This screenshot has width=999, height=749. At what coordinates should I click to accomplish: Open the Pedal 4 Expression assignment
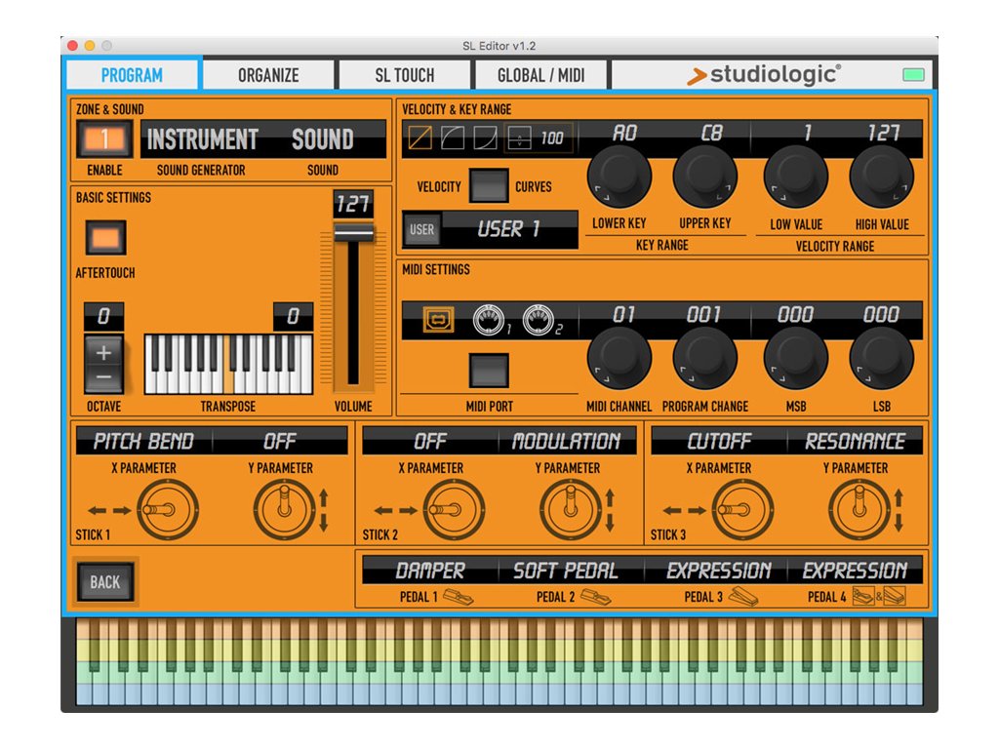click(855, 570)
